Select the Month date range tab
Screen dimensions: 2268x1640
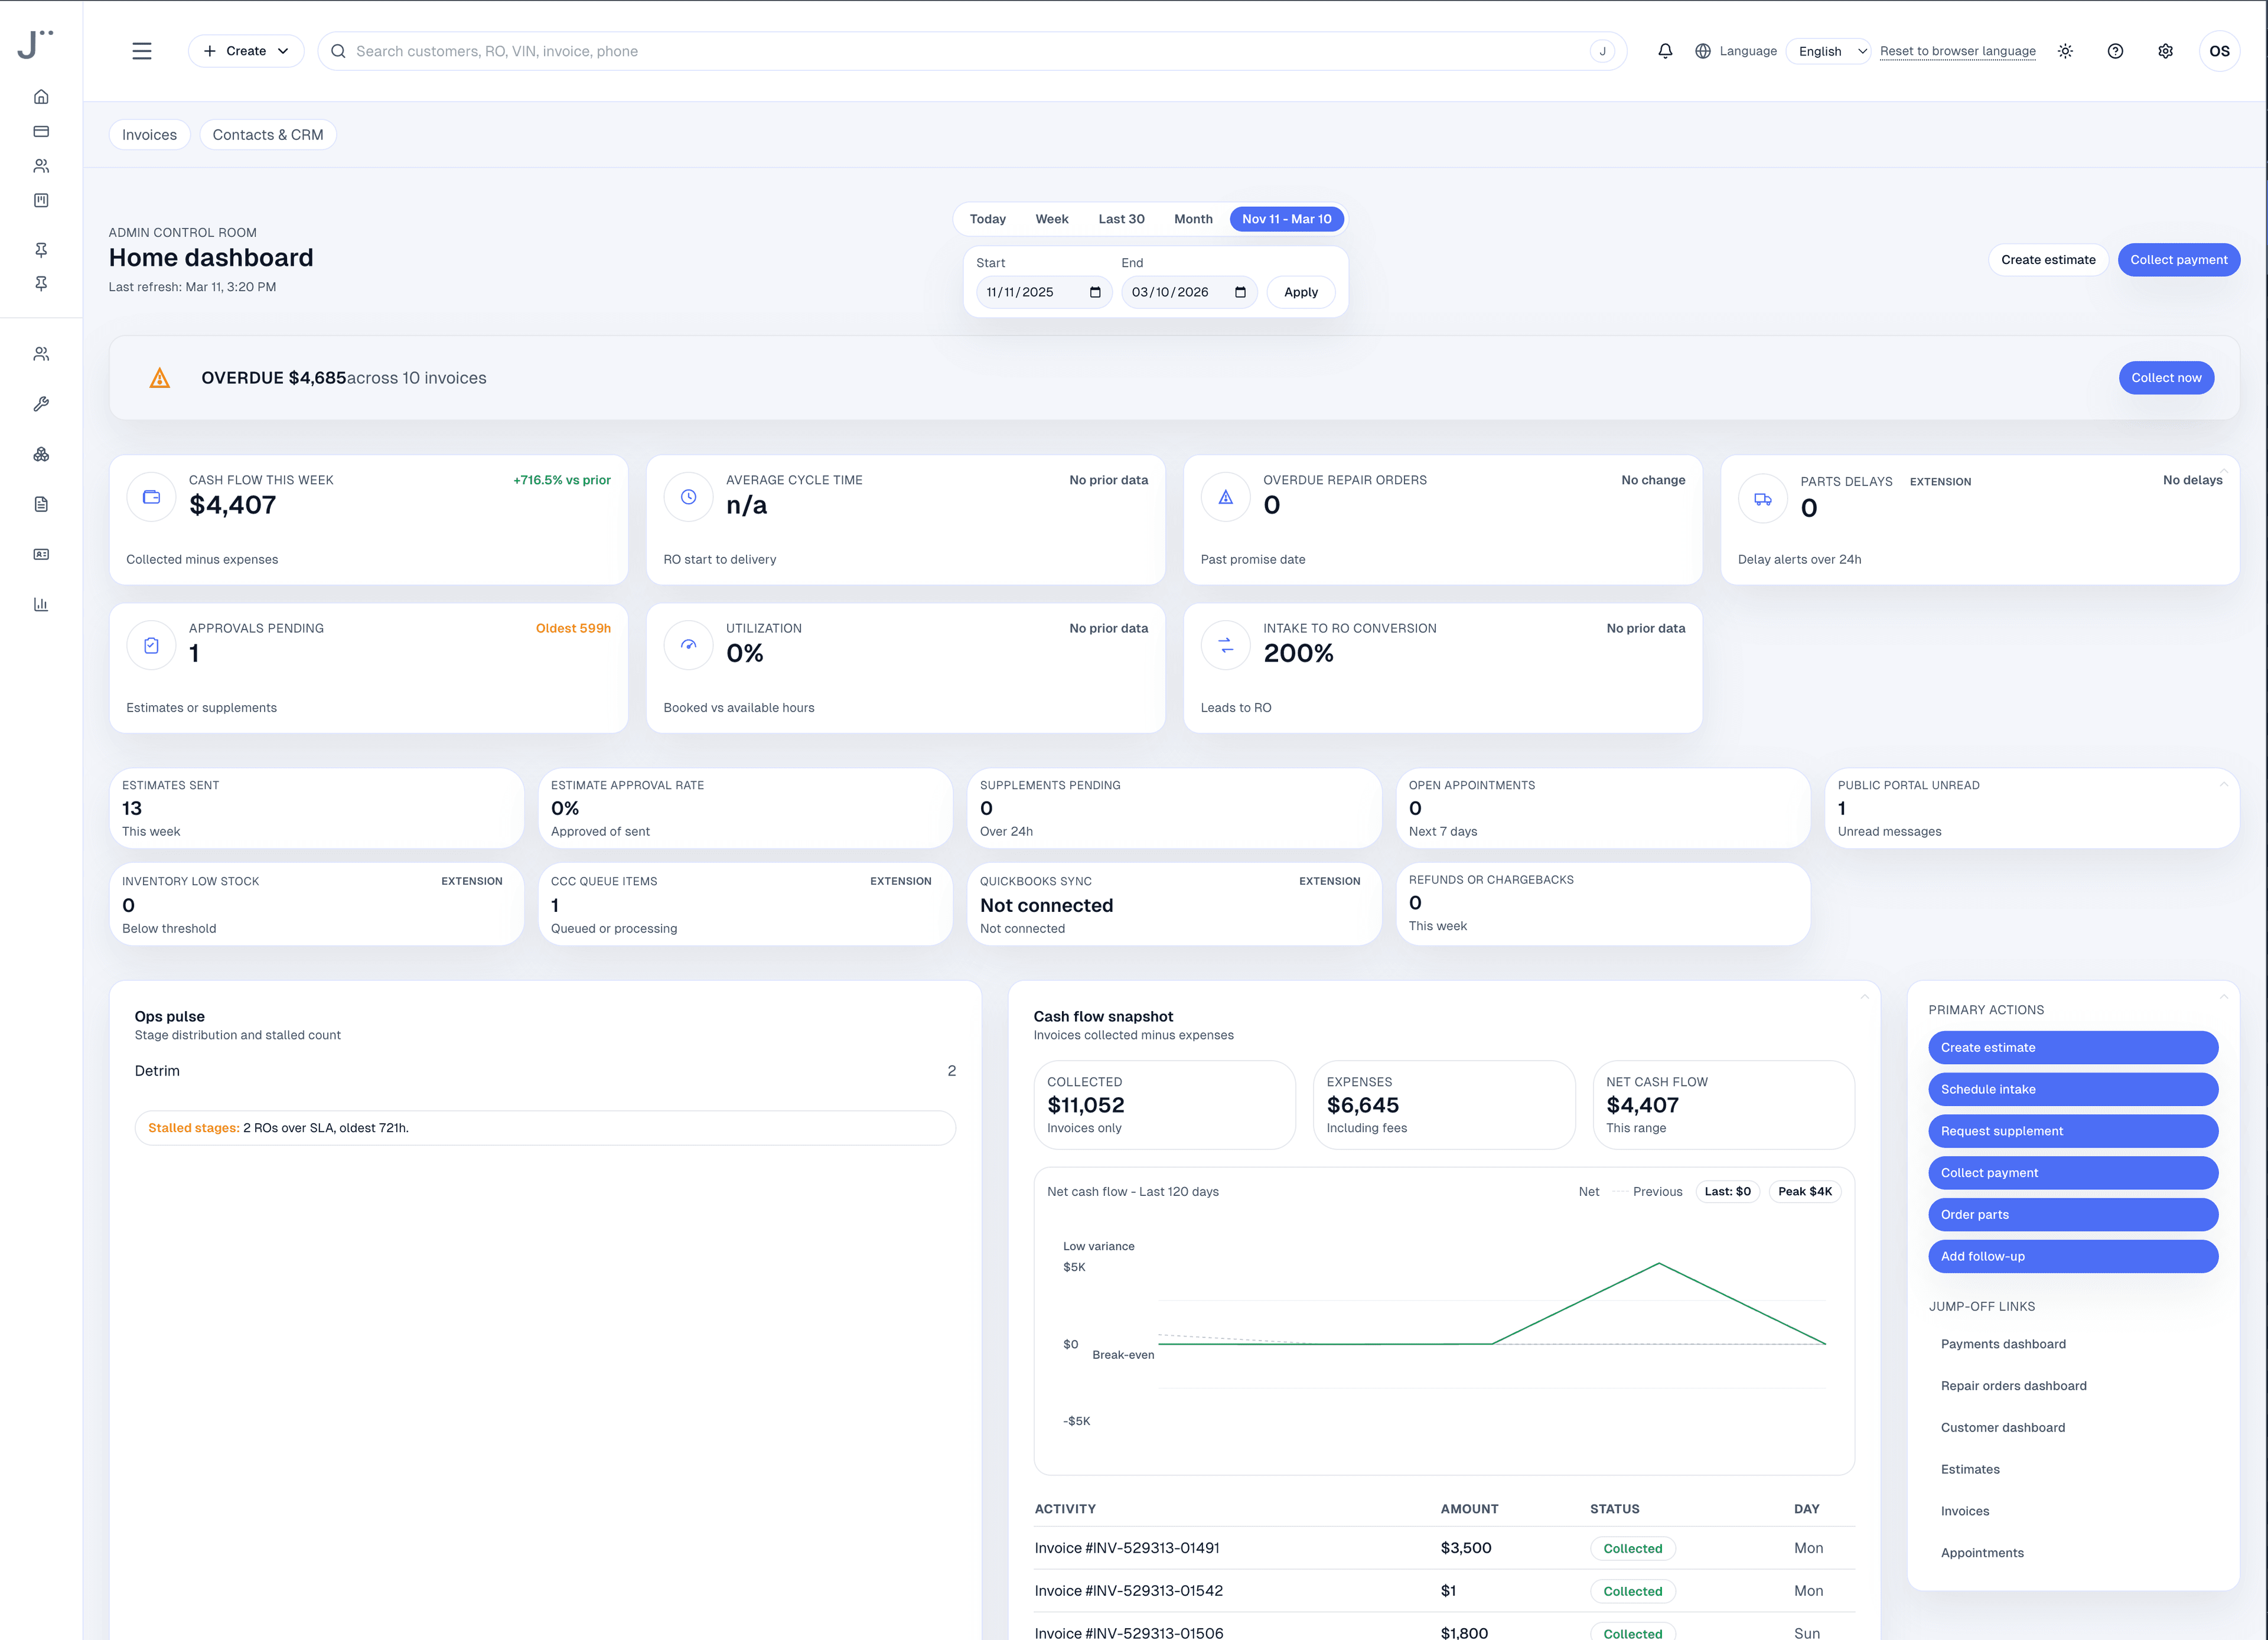(x=1193, y=218)
